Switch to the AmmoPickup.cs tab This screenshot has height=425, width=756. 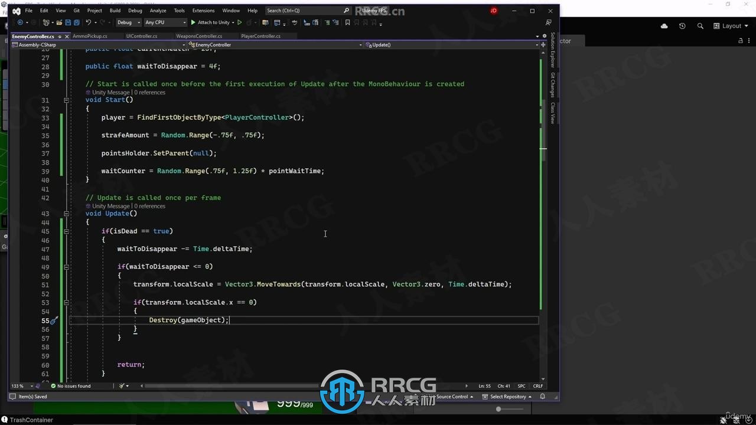point(90,36)
